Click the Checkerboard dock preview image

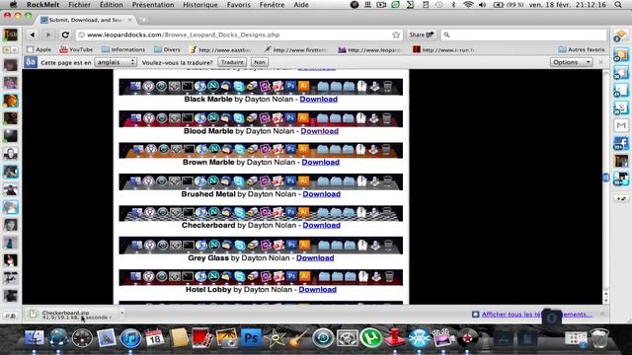click(x=261, y=213)
